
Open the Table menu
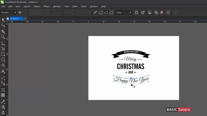tap(75, 6)
